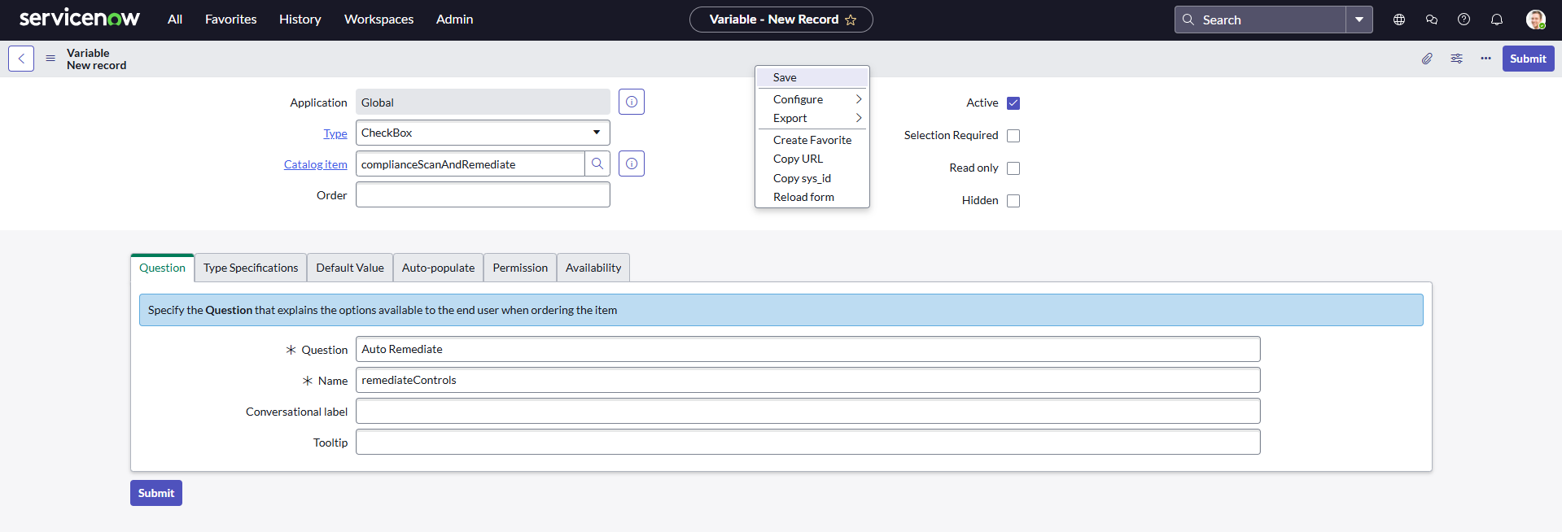This screenshot has width=1562, height=532.
Task: Open more options ellipsis in header
Action: pyautogui.click(x=1485, y=59)
